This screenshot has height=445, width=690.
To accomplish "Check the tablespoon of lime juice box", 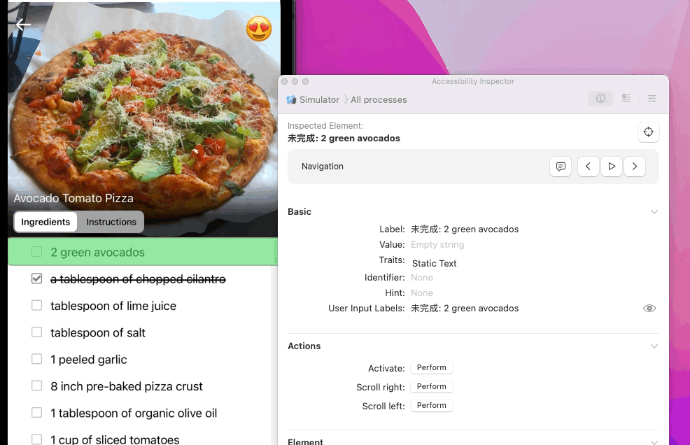I will 37,306.
